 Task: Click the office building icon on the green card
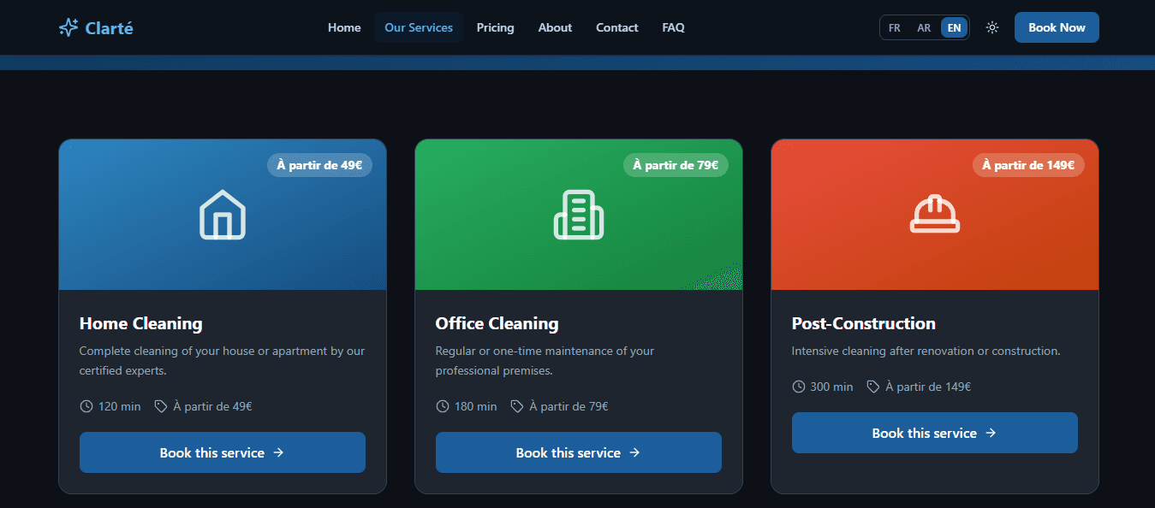[579, 214]
